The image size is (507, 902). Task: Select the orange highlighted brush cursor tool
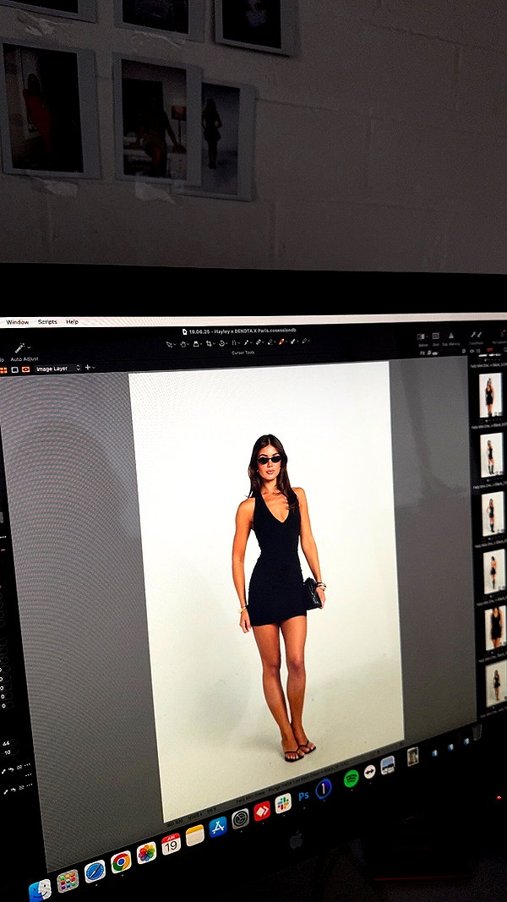pyautogui.click(x=281, y=342)
